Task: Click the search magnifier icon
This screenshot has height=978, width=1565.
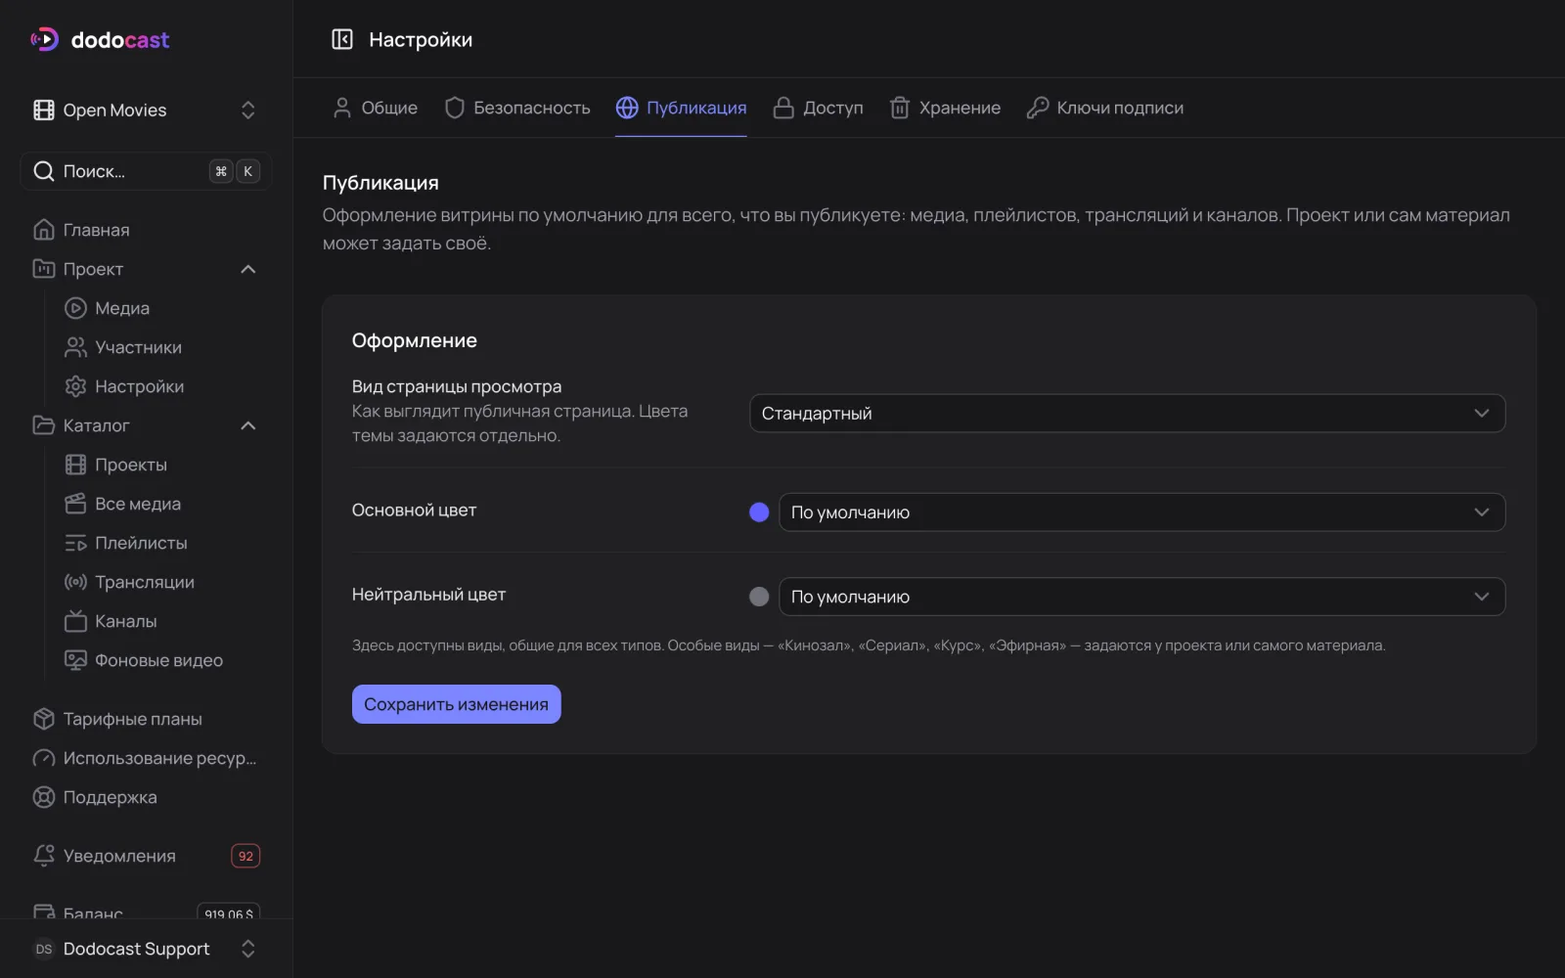Action: coord(44,171)
